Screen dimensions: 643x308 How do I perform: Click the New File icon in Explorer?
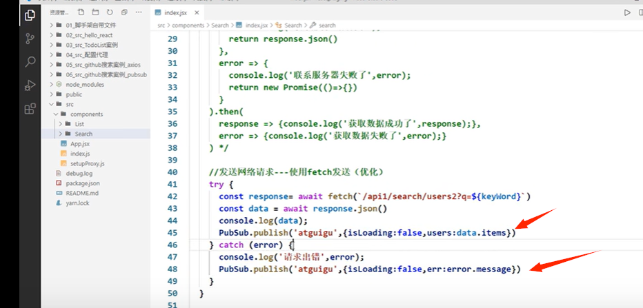(81, 12)
